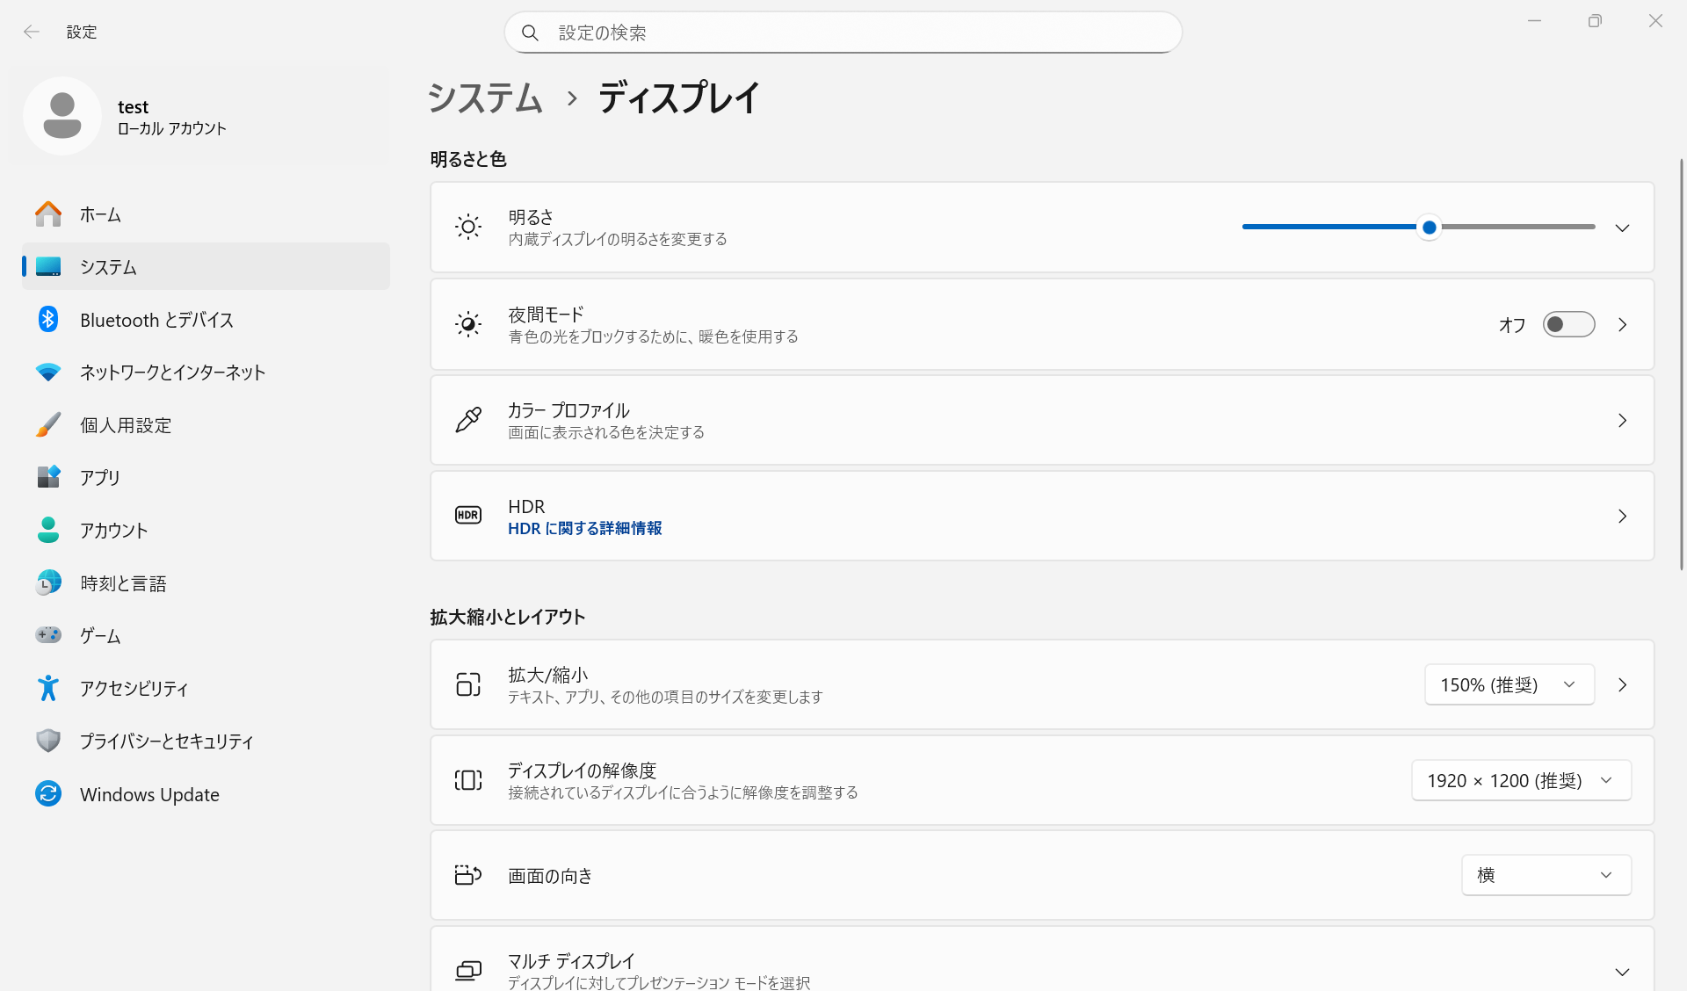Click the back arrow icon
This screenshot has width=1687, height=991.
32,32
